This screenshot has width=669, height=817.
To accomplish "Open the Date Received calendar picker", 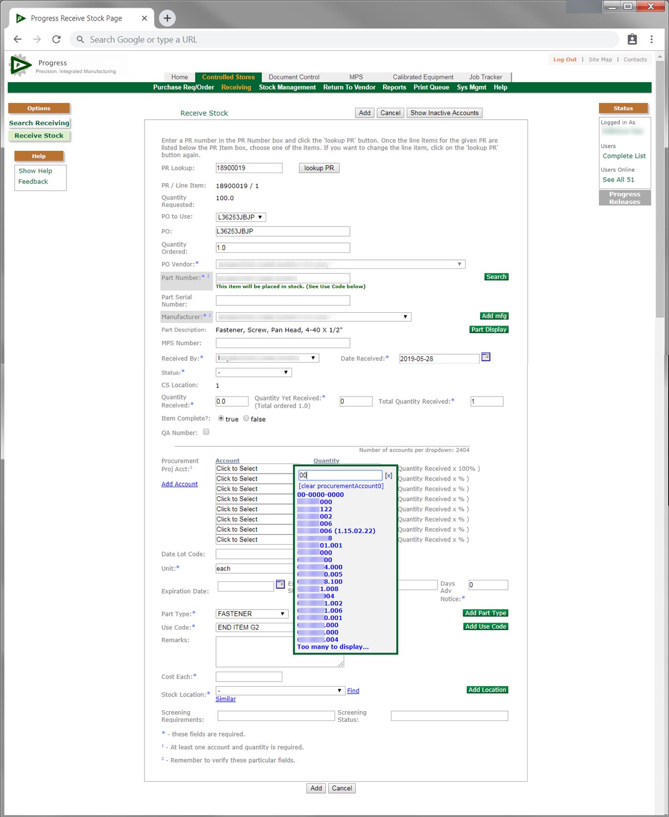I will tap(486, 357).
